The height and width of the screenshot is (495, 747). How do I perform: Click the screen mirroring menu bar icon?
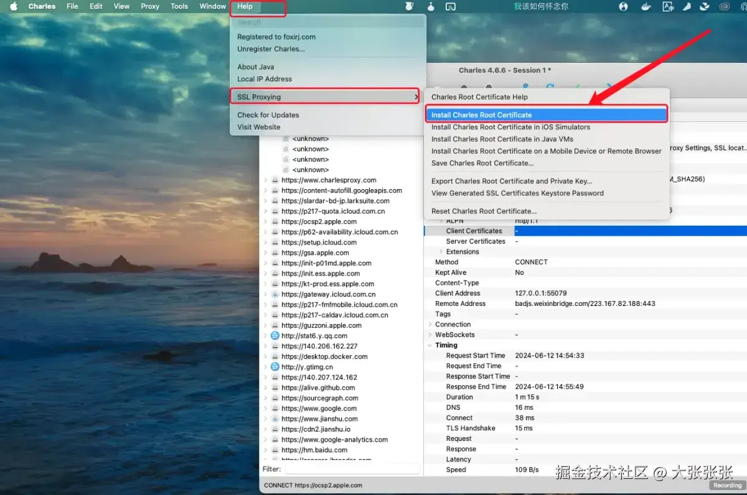(x=451, y=6)
